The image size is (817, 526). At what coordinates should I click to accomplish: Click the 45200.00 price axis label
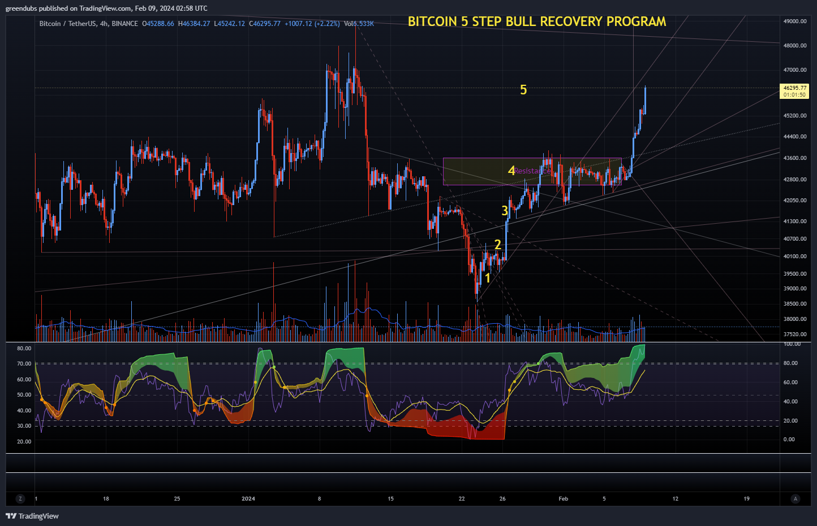click(x=795, y=115)
